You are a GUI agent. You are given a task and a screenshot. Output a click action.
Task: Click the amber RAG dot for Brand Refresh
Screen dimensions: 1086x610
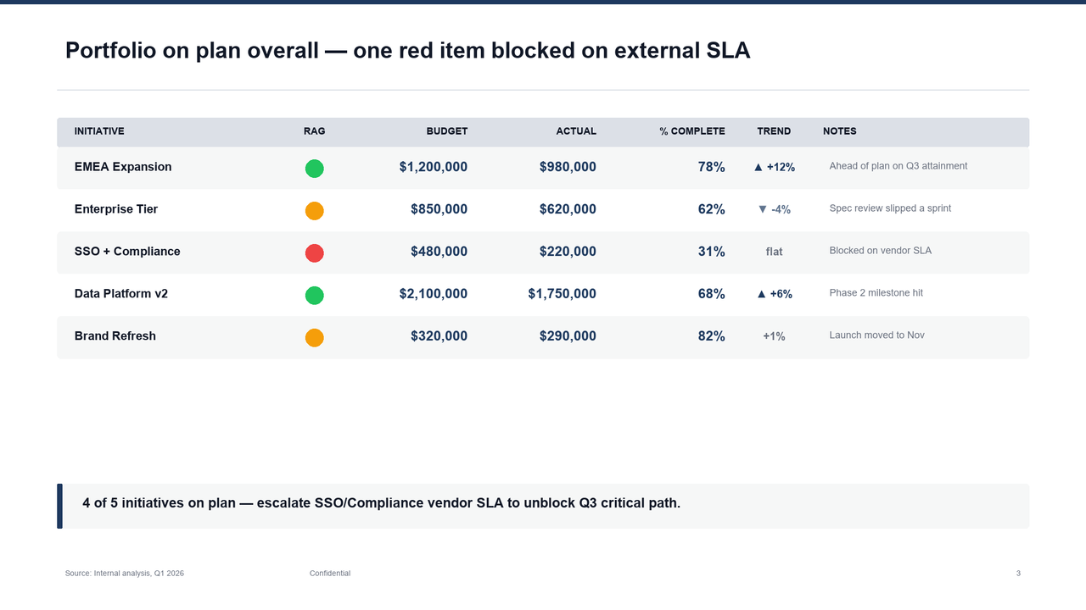coord(314,338)
